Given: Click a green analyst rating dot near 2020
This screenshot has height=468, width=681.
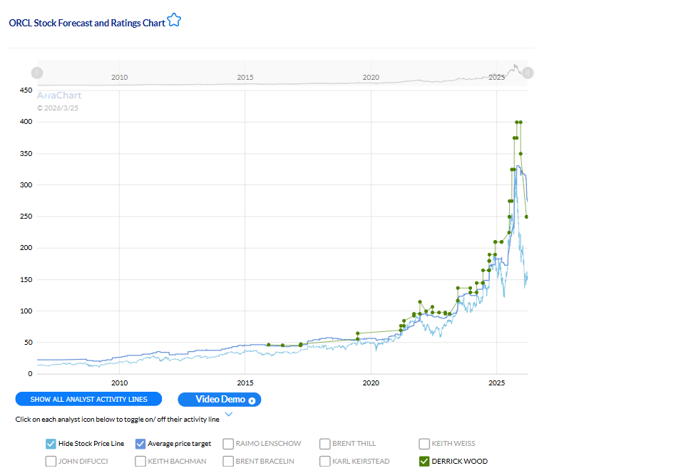Looking at the screenshot, I should pos(357,333).
